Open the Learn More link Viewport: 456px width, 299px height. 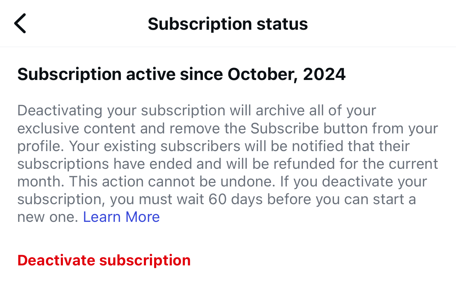coord(121,217)
